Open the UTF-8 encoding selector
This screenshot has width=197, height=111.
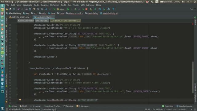(159, 109)
